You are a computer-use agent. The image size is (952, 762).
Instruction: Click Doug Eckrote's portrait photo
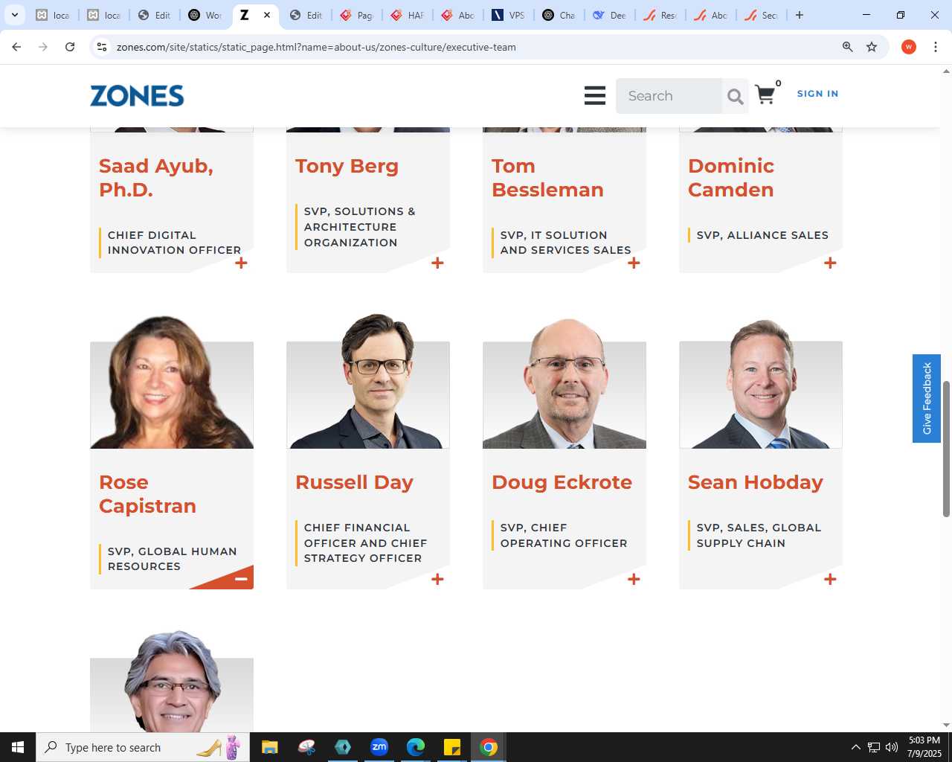[565, 382]
